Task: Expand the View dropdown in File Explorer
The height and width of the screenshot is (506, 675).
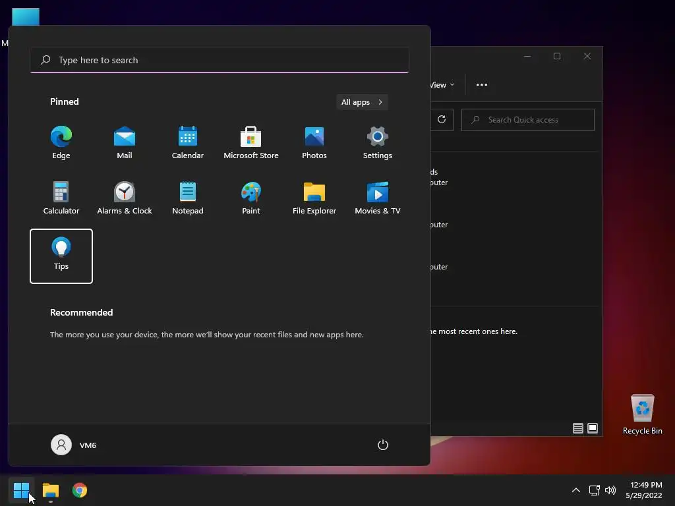Action: pyautogui.click(x=442, y=85)
